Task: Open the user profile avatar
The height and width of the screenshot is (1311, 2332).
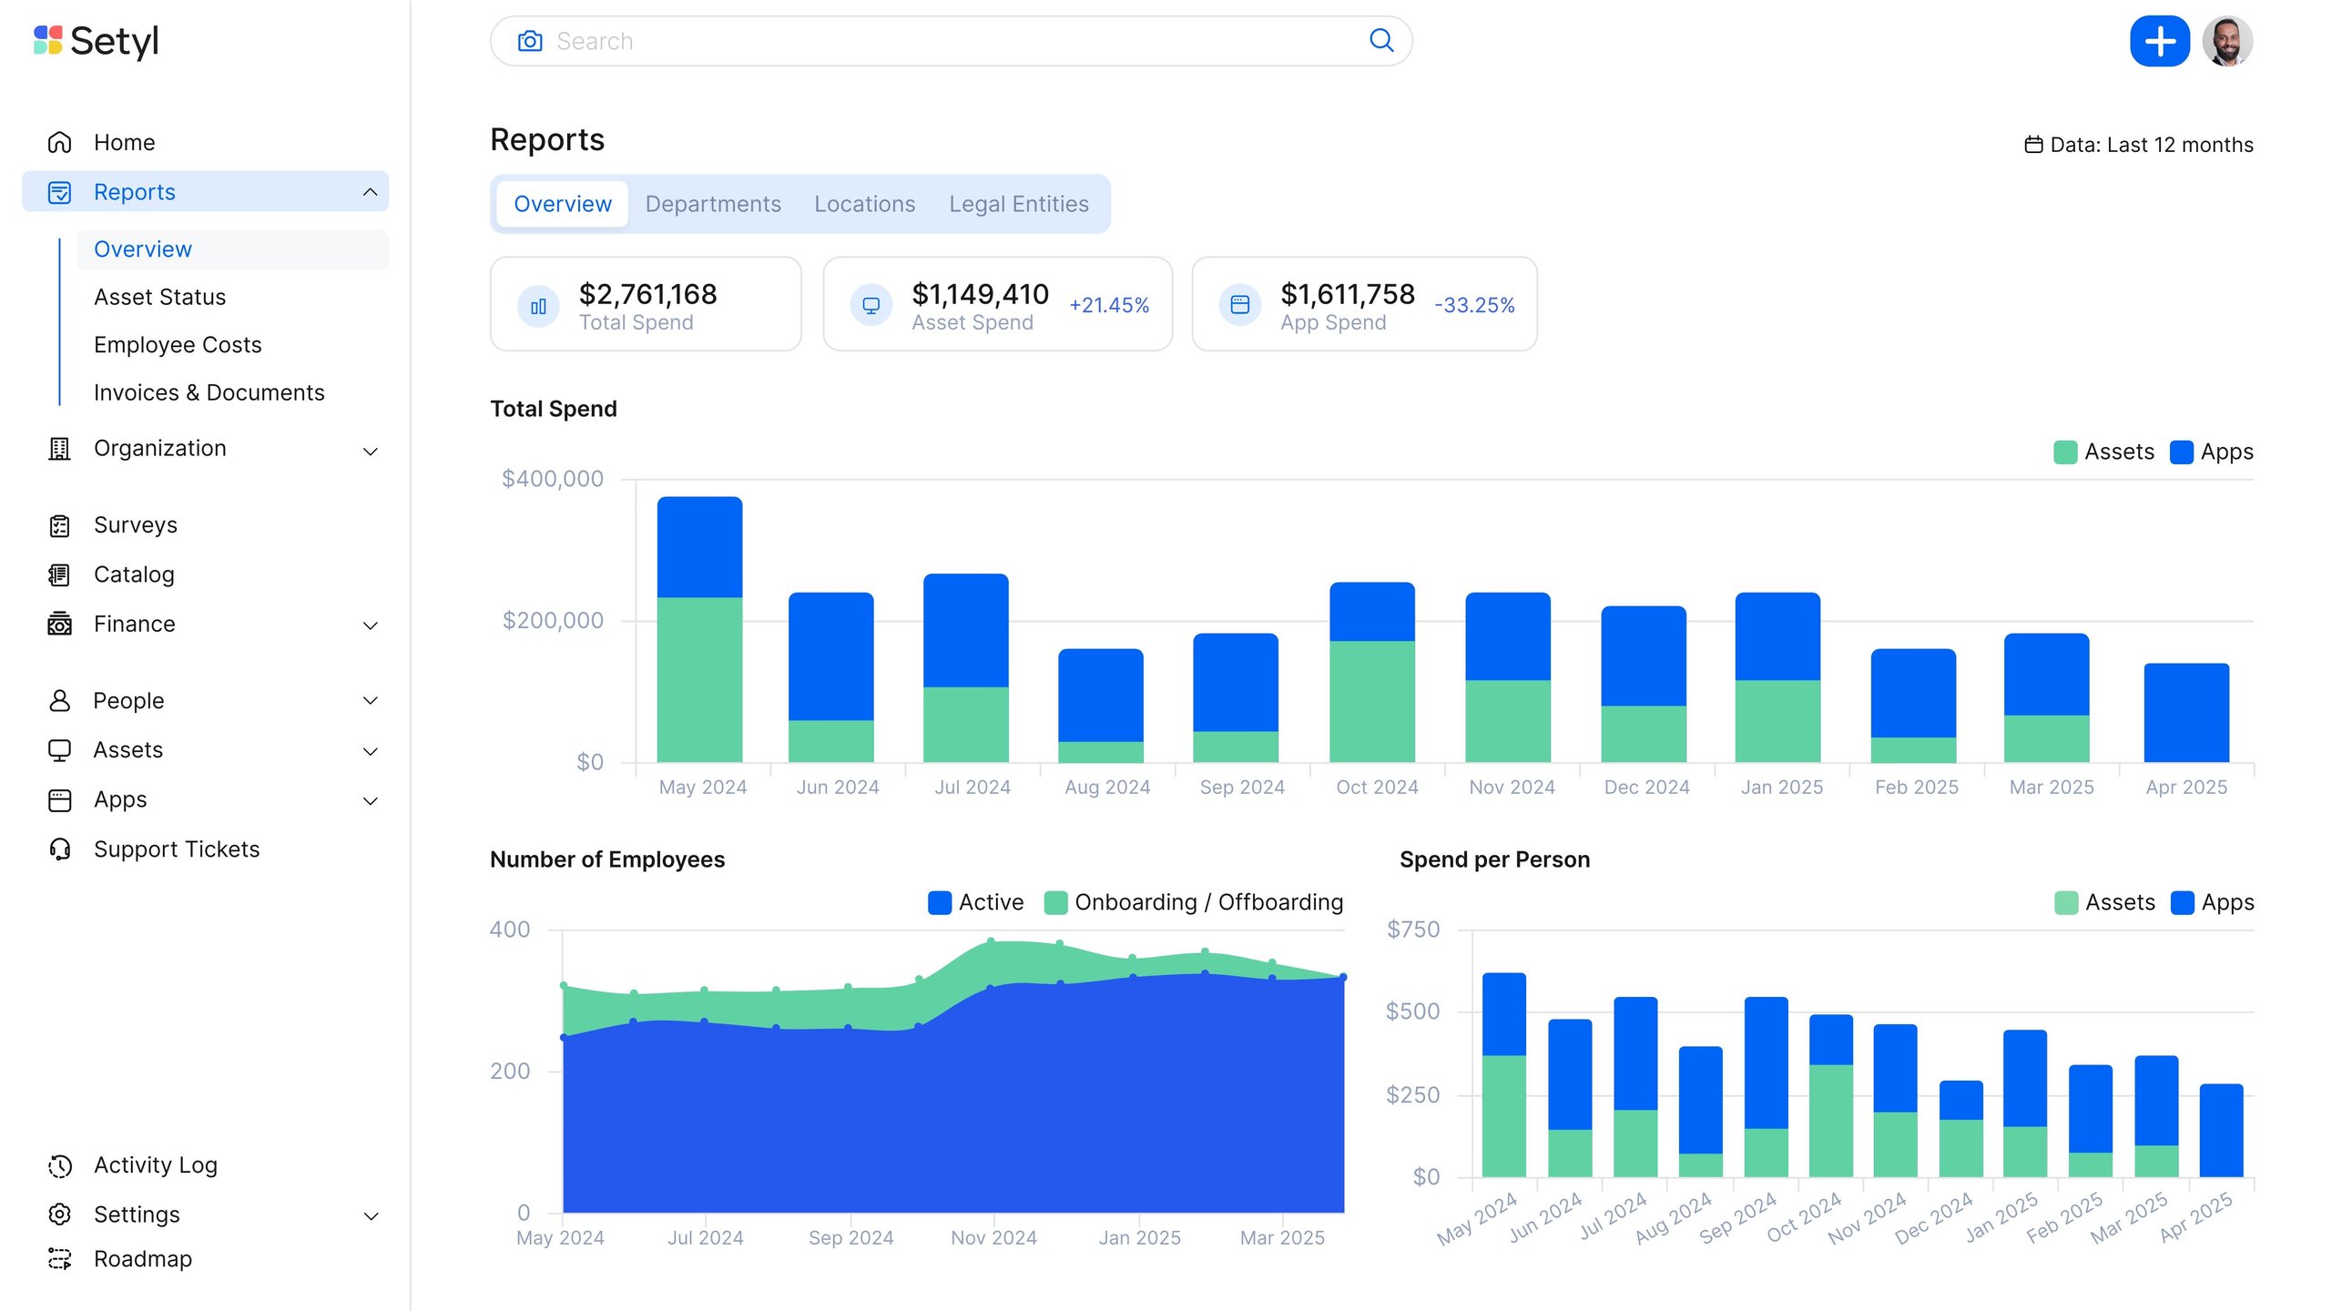Action: [x=2226, y=41]
